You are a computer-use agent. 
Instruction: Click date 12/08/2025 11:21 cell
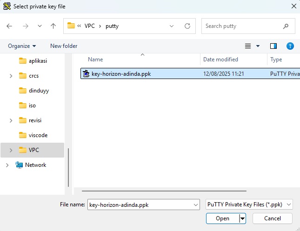223,74
